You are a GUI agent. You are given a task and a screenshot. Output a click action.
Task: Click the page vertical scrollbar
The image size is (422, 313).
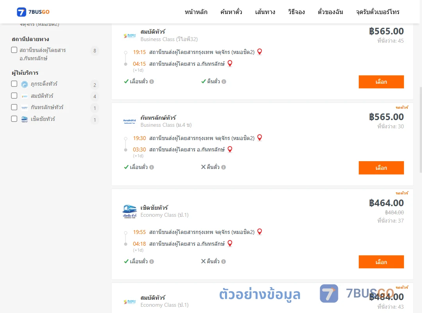(x=421, y=130)
